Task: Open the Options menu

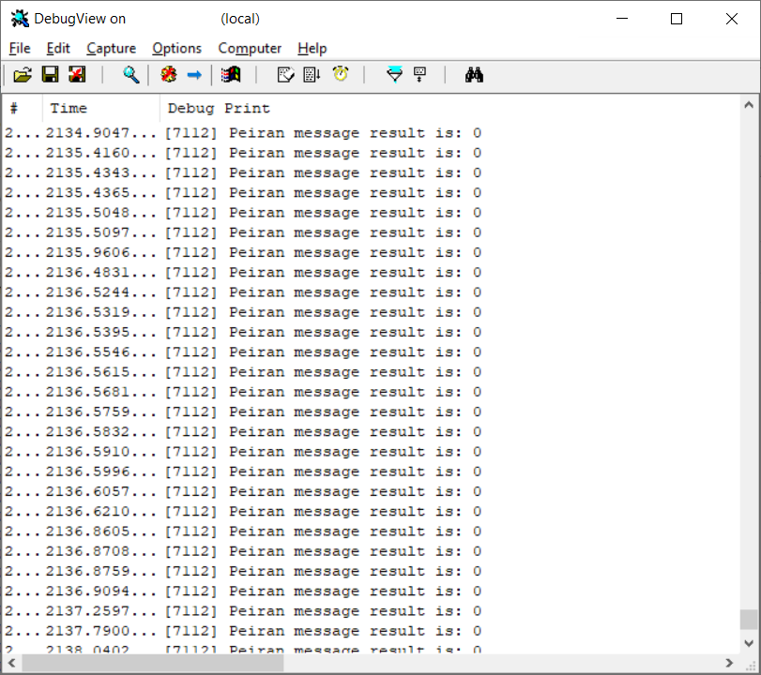Action: [176, 48]
